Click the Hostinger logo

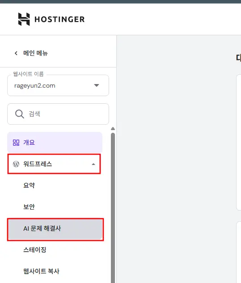51,19
